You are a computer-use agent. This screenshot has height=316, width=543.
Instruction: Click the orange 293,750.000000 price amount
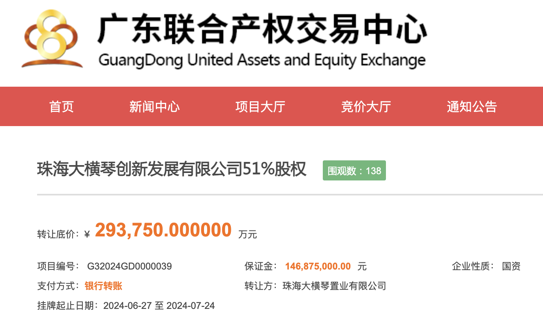163,230
